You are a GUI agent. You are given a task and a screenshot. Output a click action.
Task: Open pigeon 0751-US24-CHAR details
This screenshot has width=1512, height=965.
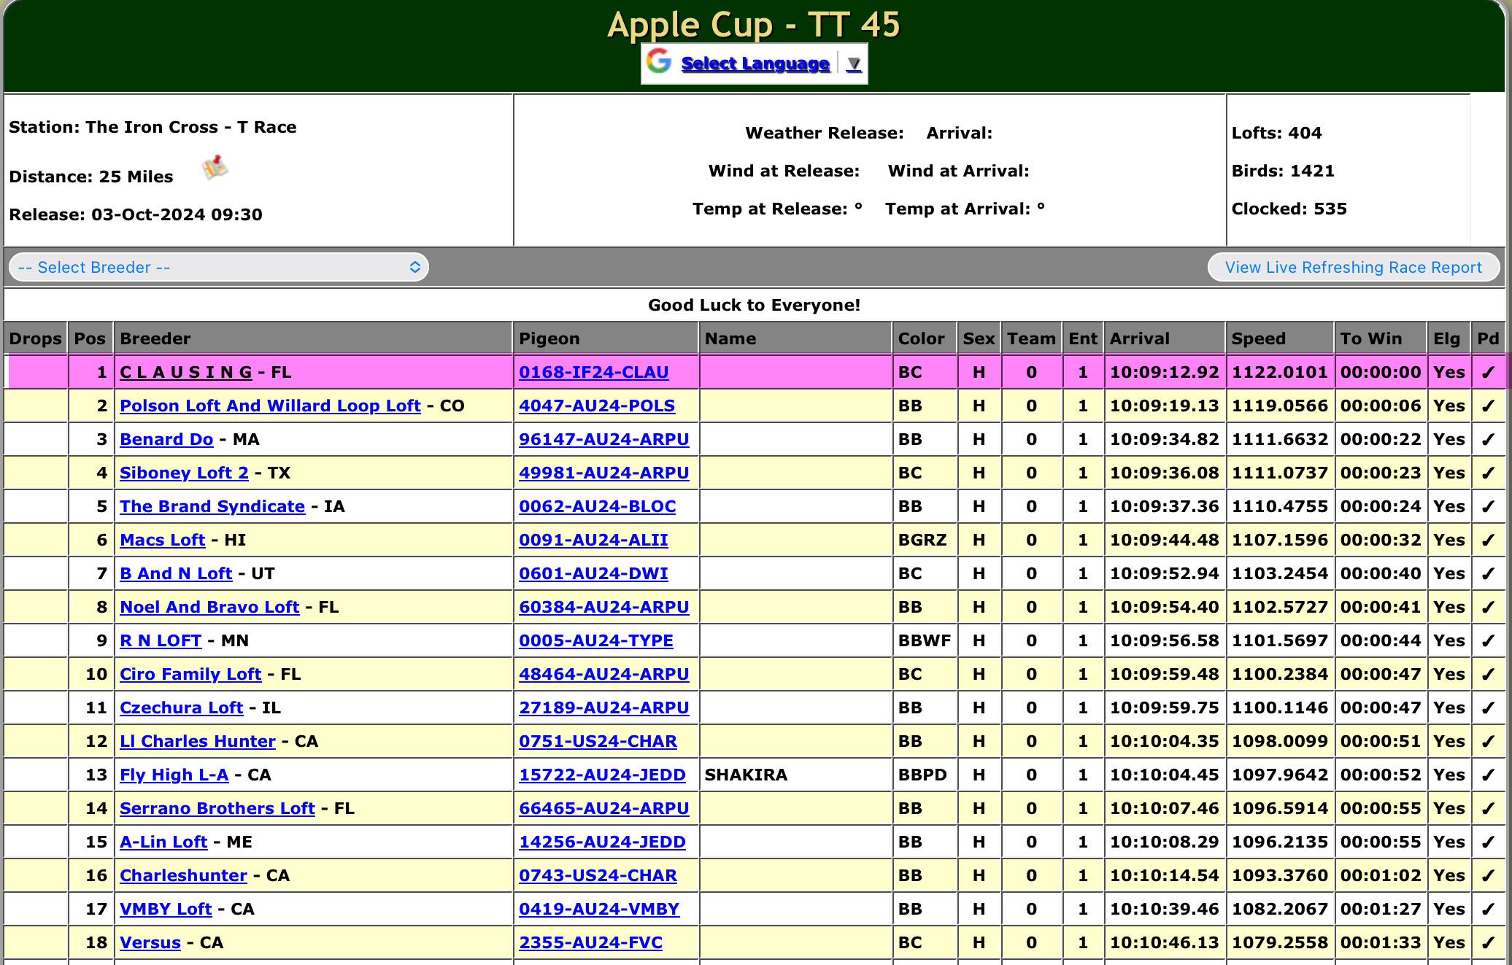[598, 741]
